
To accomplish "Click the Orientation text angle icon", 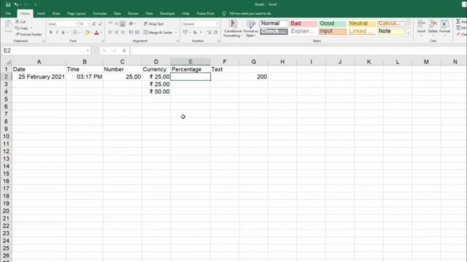I will (131, 24).
